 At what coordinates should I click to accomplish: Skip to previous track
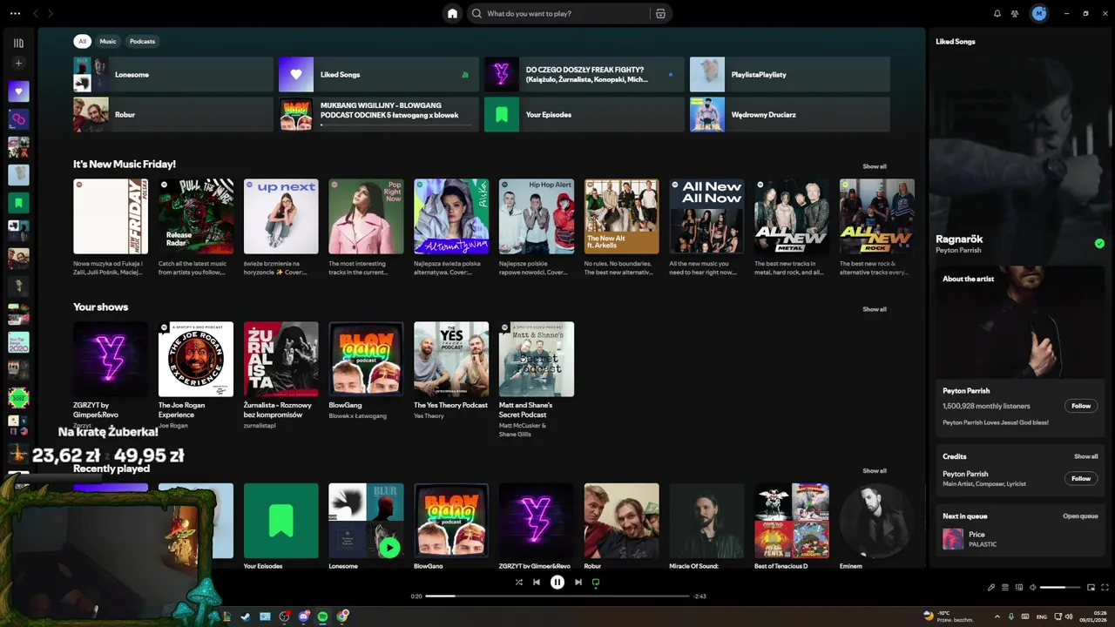[x=537, y=582]
